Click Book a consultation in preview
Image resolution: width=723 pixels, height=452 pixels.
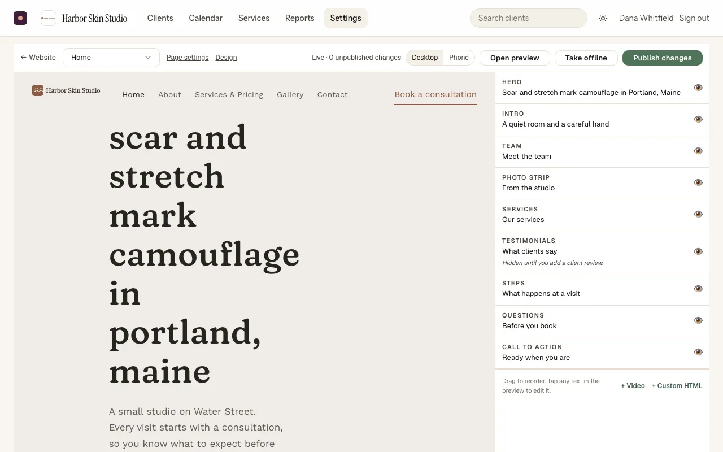point(435,95)
